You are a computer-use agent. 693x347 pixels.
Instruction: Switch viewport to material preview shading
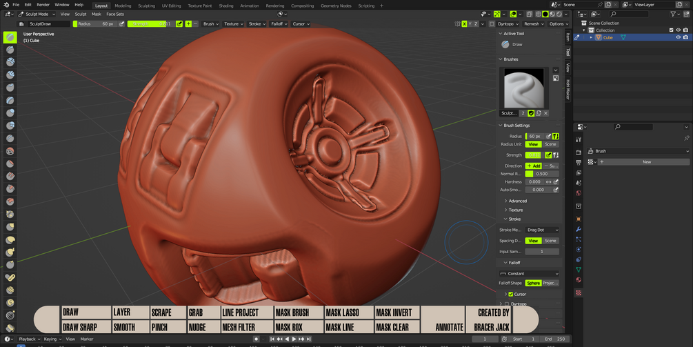click(x=552, y=14)
